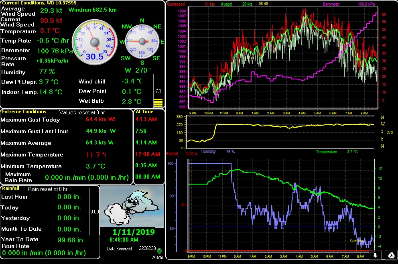Screen dimensions: 398x264
Task: Click the 3.7 °C reading beside Minimum Temperature
Action: point(95,166)
